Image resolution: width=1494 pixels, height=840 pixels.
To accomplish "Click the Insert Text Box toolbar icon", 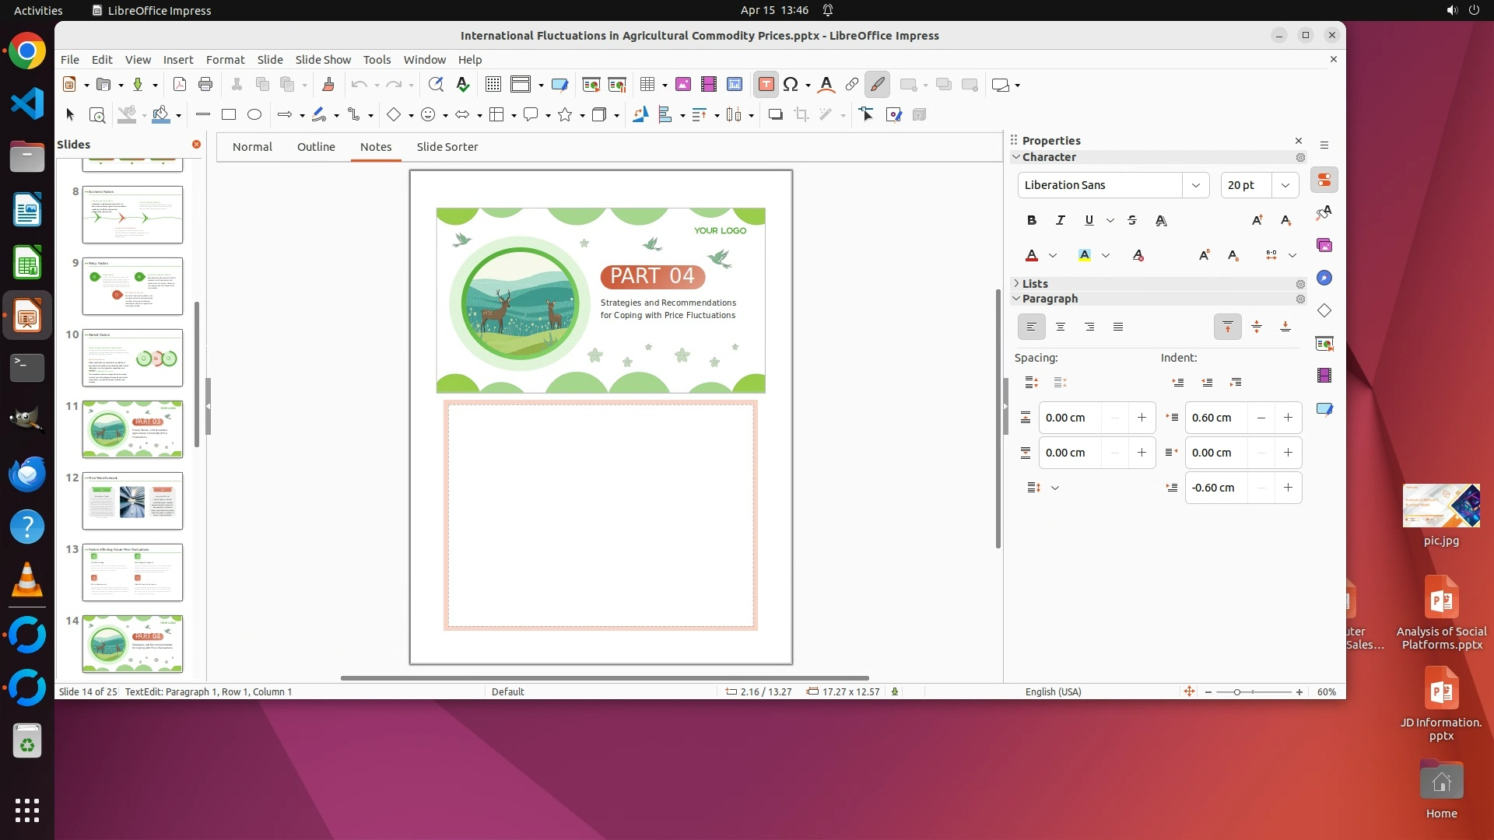I will coord(766,85).
